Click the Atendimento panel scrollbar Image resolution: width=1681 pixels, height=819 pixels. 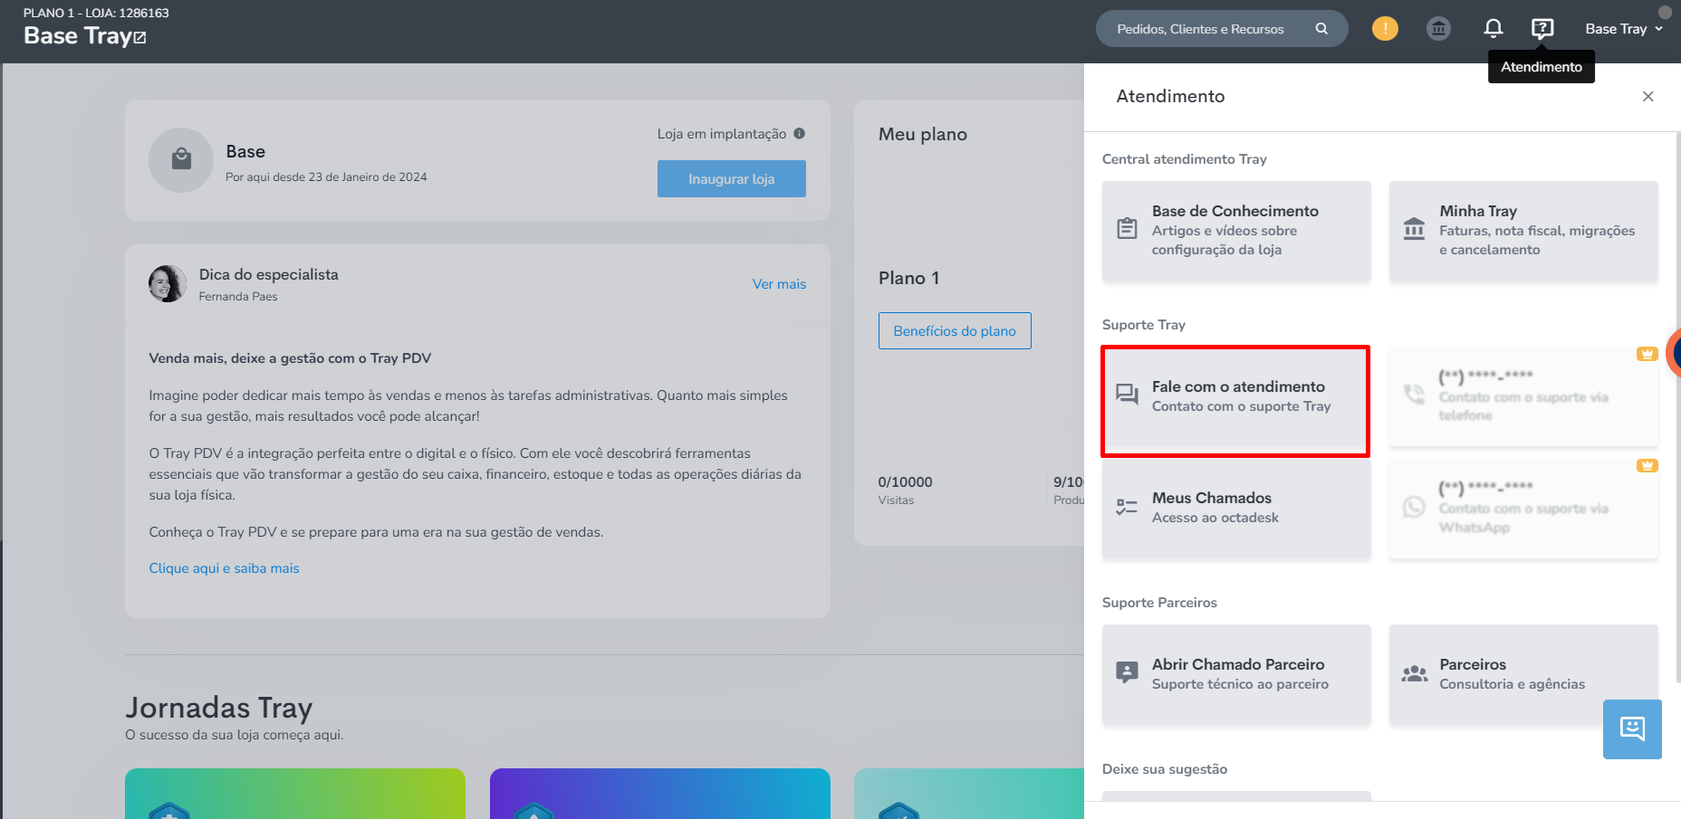pyautogui.click(x=1677, y=407)
